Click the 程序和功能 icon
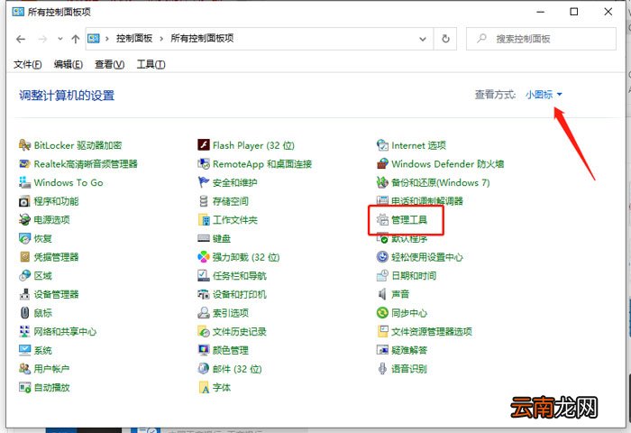 [24, 201]
